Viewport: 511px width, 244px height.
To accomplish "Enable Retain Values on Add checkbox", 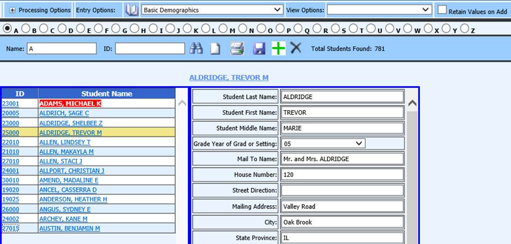I will pos(442,10).
